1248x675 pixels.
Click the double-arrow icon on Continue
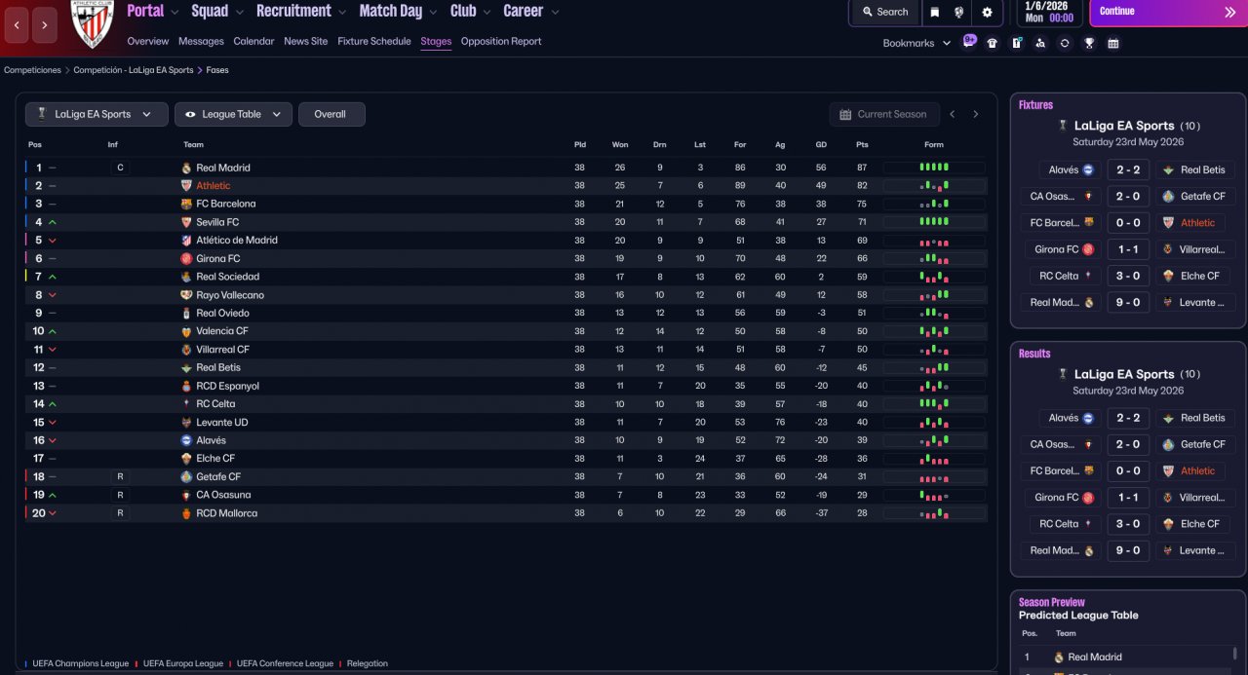(x=1230, y=12)
